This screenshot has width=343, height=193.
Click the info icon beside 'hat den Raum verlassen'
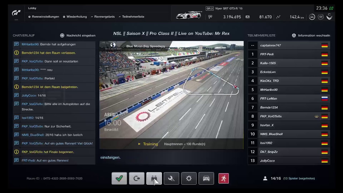pos(16,53)
